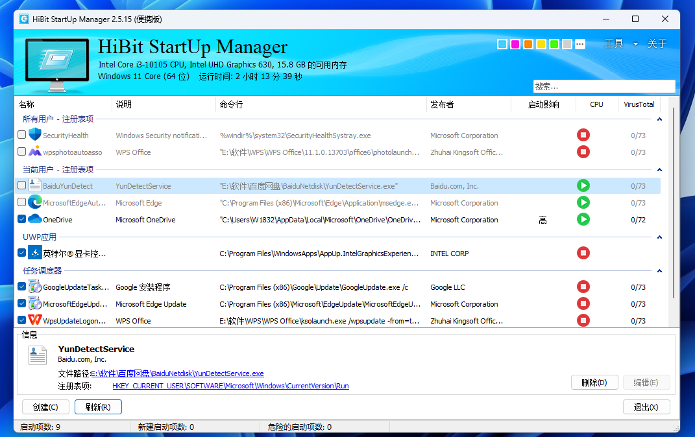This screenshot has width=695, height=437.
Task: Open the 关于 menu
Action: point(657,44)
